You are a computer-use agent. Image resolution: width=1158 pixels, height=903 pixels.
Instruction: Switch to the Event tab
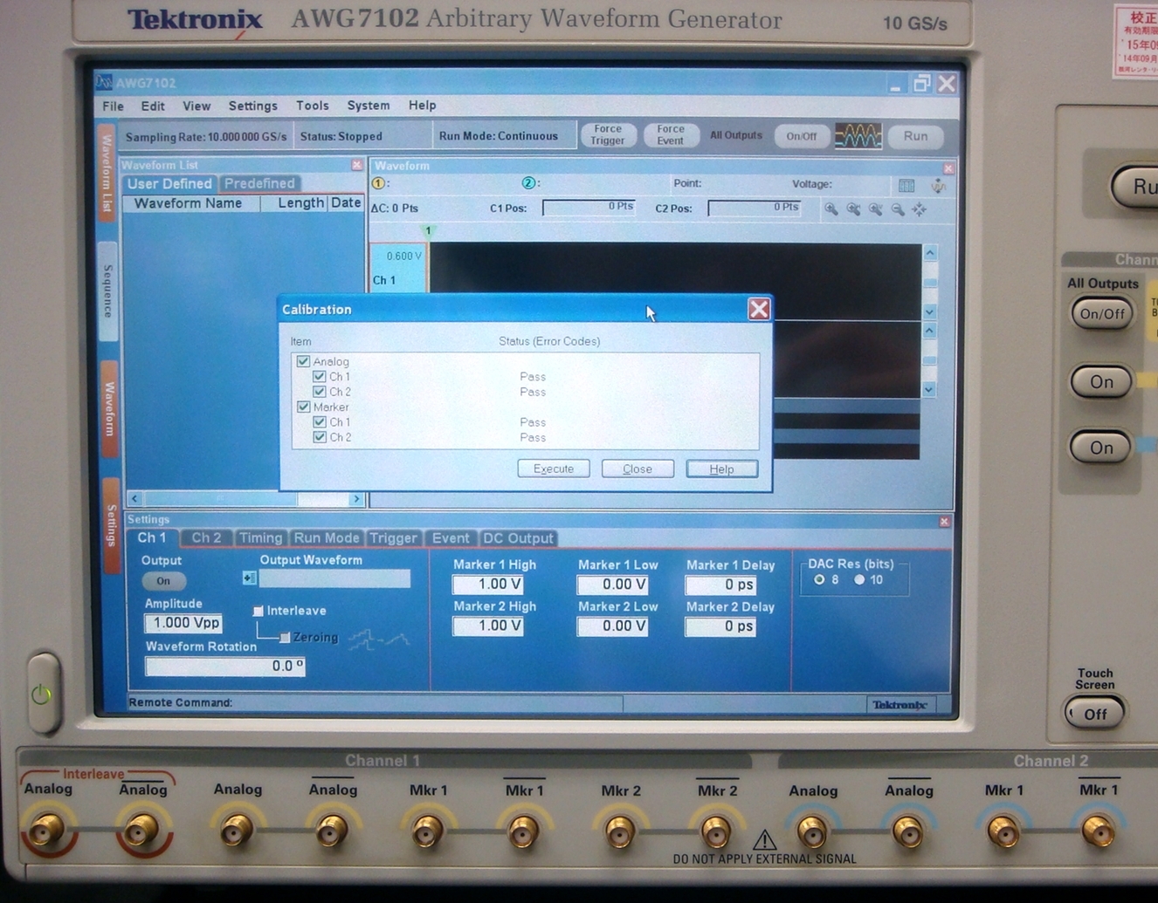pyautogui.click(x=451, y=538)
